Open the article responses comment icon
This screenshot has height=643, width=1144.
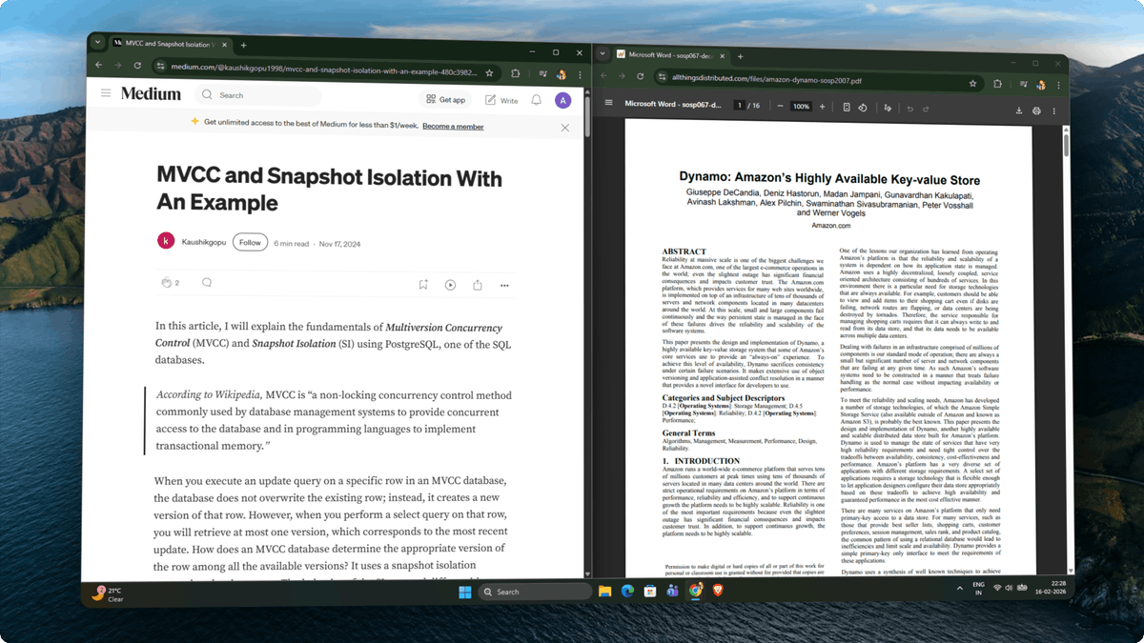point(206,283)
